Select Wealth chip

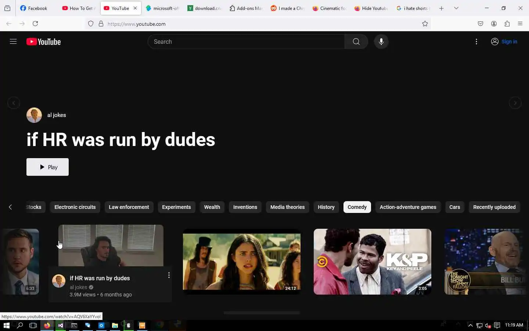pos(212,207)
